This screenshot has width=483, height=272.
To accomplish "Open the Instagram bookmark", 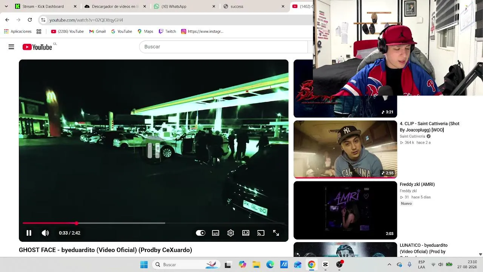I will click(202, 31).
